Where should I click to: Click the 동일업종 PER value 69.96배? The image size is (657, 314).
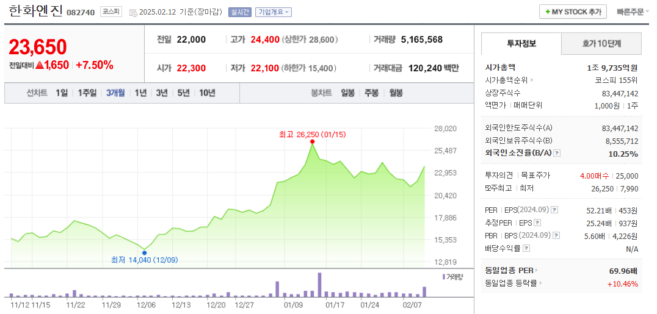coord(623,271)
